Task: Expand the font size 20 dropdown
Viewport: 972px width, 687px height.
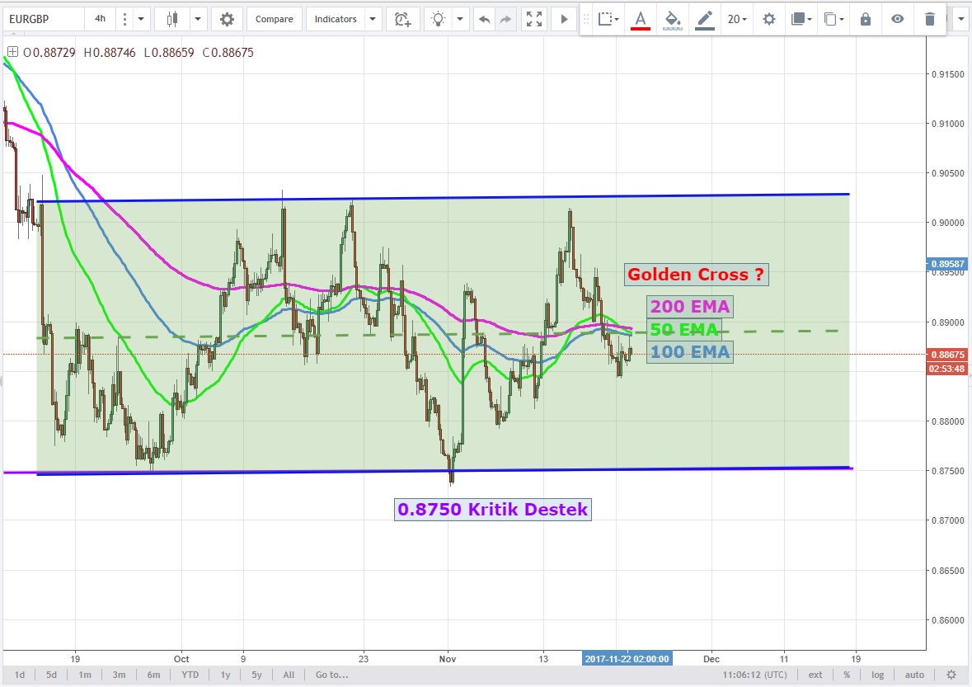Action: click(737, 19)
